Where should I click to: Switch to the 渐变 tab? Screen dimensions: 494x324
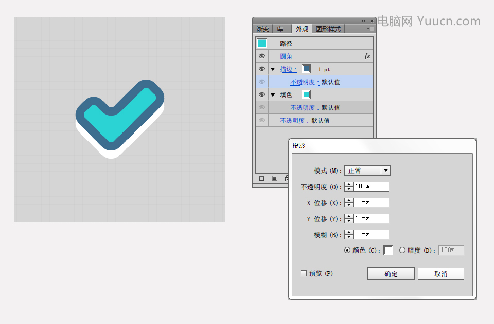click(x=262, y=29)
